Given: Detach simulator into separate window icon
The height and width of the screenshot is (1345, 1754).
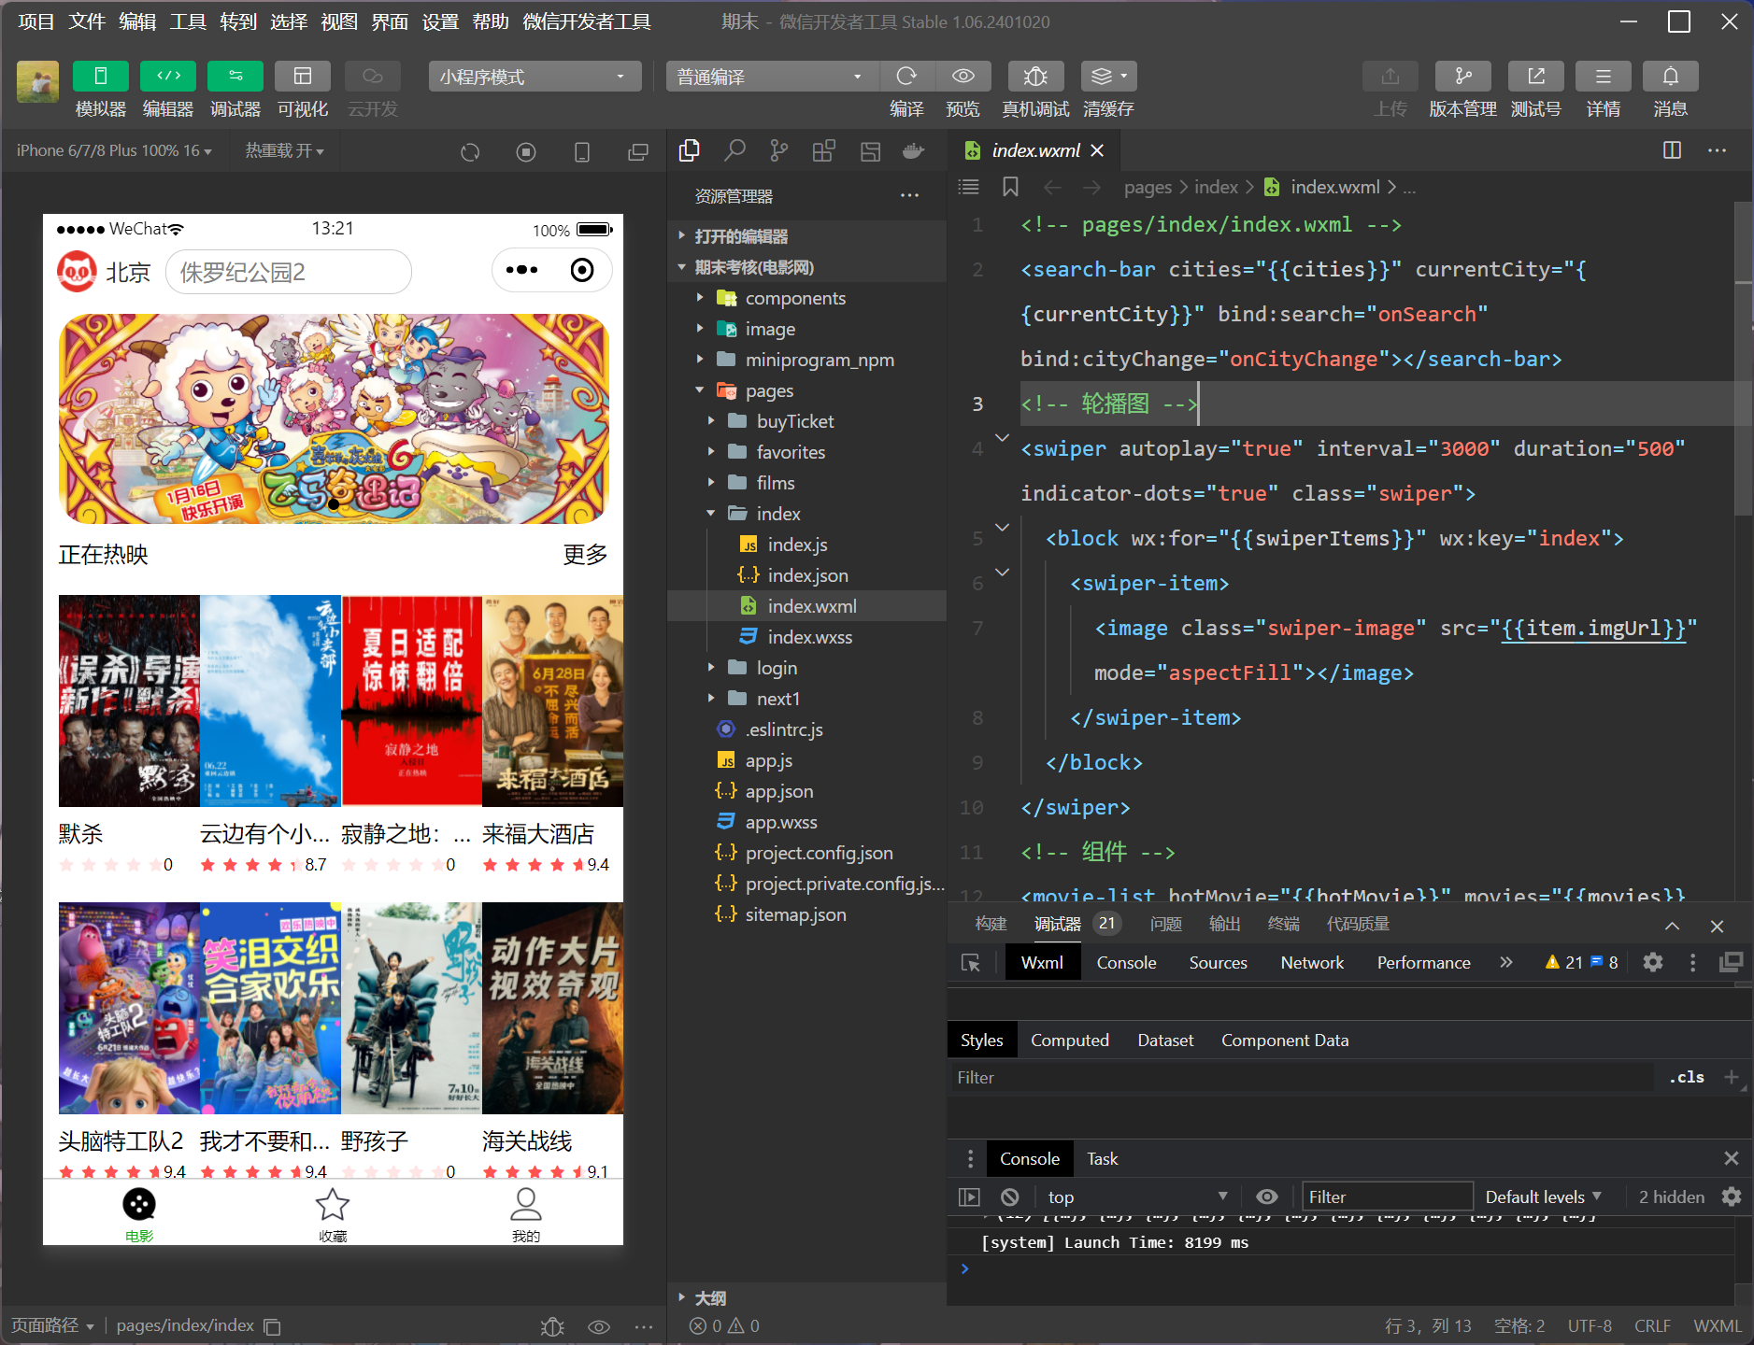Looking at the screenshot, I should 638,151.
